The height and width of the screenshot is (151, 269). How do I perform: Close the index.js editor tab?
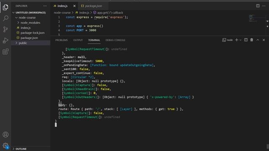click(x=74, y=6)
